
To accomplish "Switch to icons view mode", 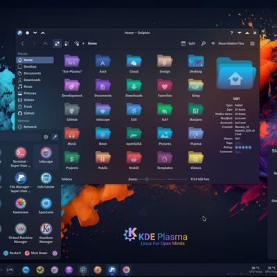I will click(57, 44).
